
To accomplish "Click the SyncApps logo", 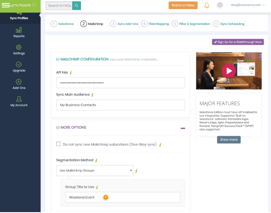I will 16,5.
